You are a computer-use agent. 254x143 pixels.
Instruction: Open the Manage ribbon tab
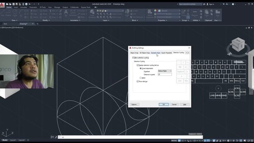[57, 7]
